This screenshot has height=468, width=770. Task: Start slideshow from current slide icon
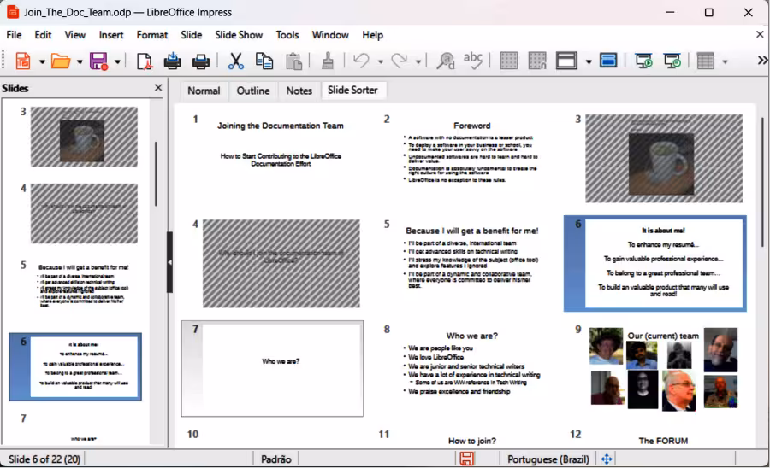point(672,61)
